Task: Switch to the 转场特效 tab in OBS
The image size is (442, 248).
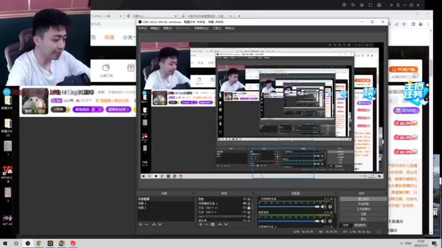Action: (360, 225)
